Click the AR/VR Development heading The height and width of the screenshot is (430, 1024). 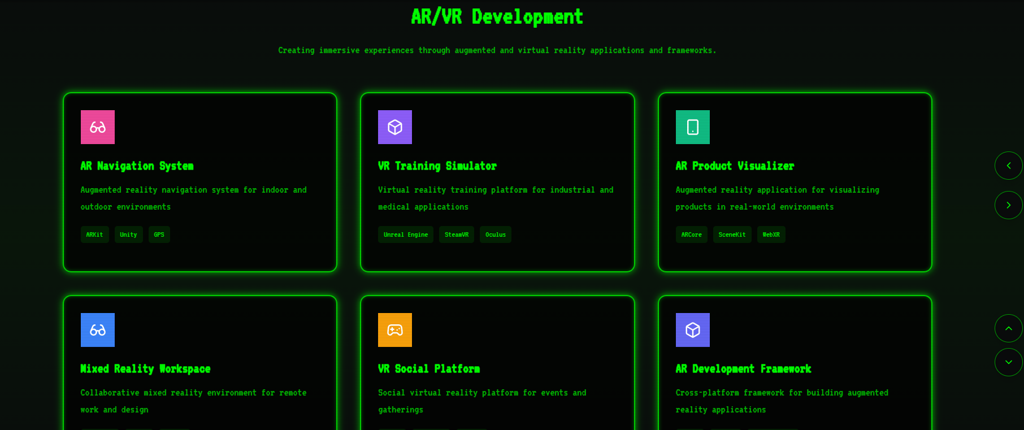[497, 17]
